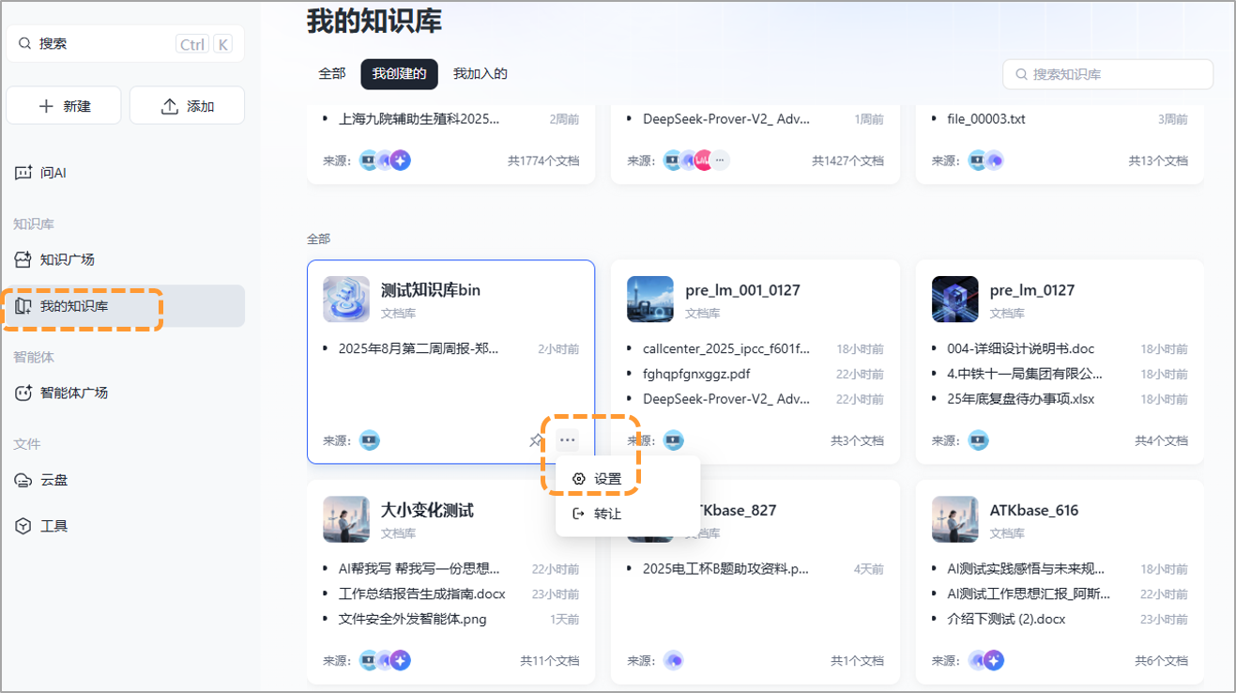This screenshot has height=693, width=1236.
Task: Click the 搜索知识库 search field
Action: pos(1107,73)
